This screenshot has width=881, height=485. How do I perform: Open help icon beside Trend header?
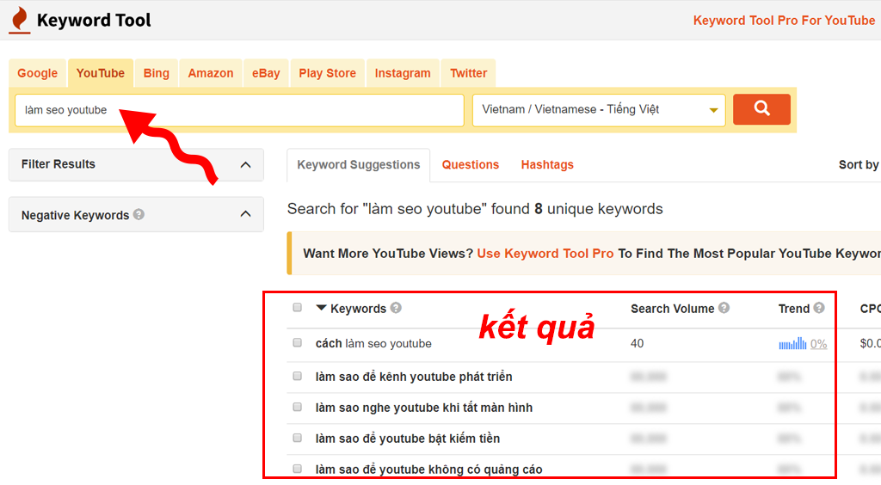click(819, 308)
